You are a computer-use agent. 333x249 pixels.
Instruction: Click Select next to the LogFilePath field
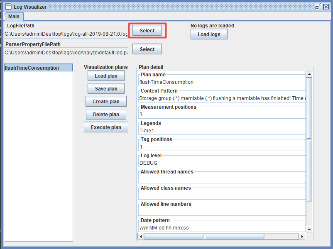tap(147, 31)
